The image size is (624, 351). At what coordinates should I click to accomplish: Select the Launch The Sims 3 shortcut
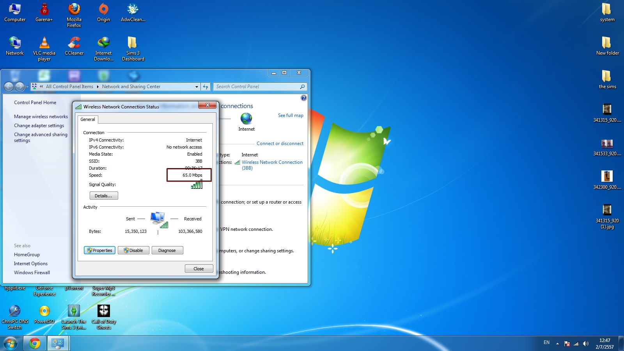(x=74, y=317)
